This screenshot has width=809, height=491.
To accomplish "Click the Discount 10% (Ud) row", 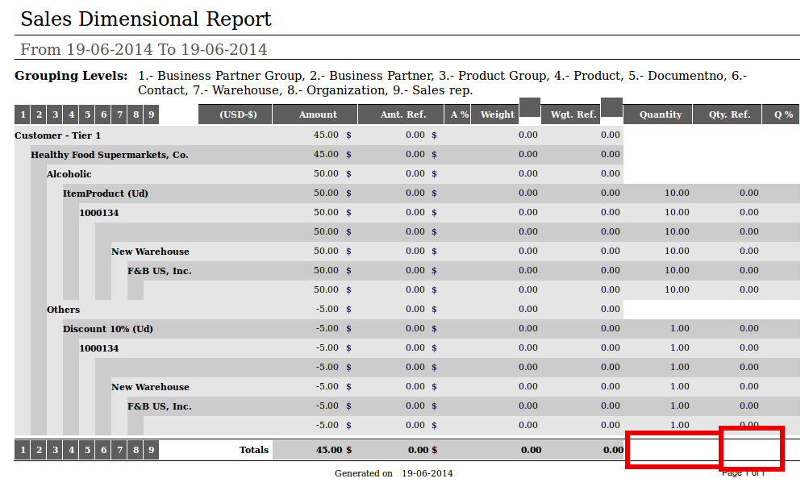I will [x=108, y=329].
